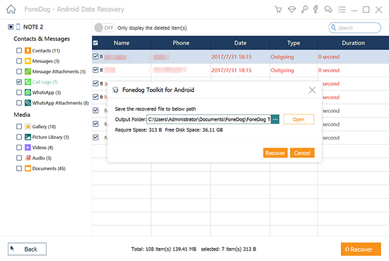389x261 pixels.
Task: Check the Messages (3) checkbox
Action: pyautogui.click(x=19, y=61)
